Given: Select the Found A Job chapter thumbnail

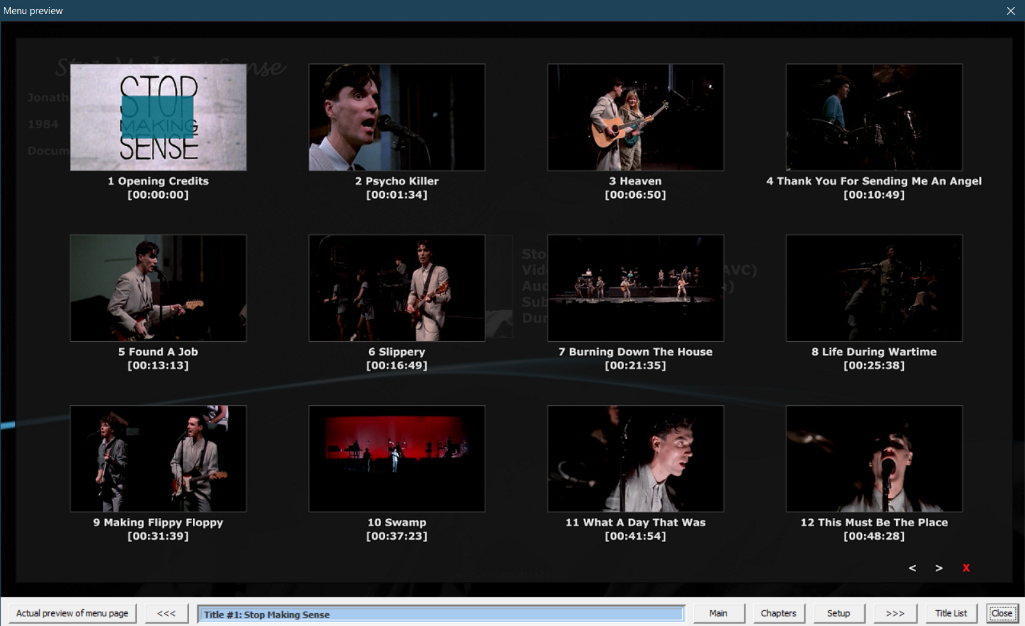Looking at the screenshot, I should [158, 288].
